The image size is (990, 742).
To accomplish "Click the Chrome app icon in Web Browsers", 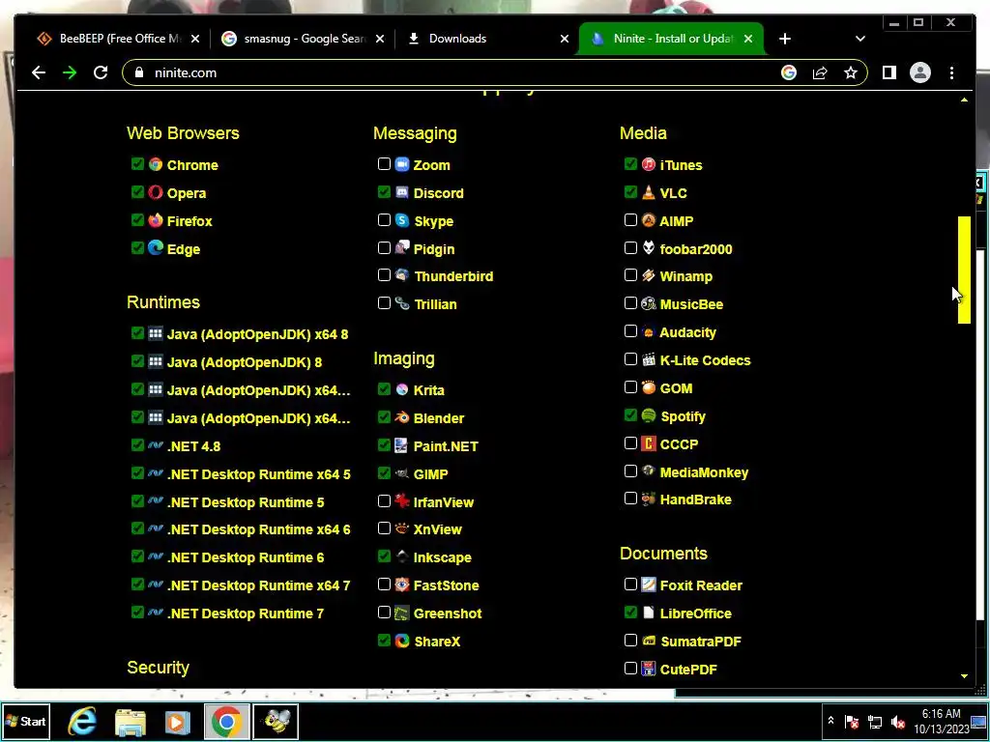I will point(156,164).
